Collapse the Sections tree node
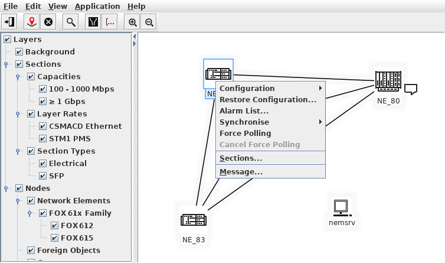The image size is (445, 263). (x=6, y=64)
